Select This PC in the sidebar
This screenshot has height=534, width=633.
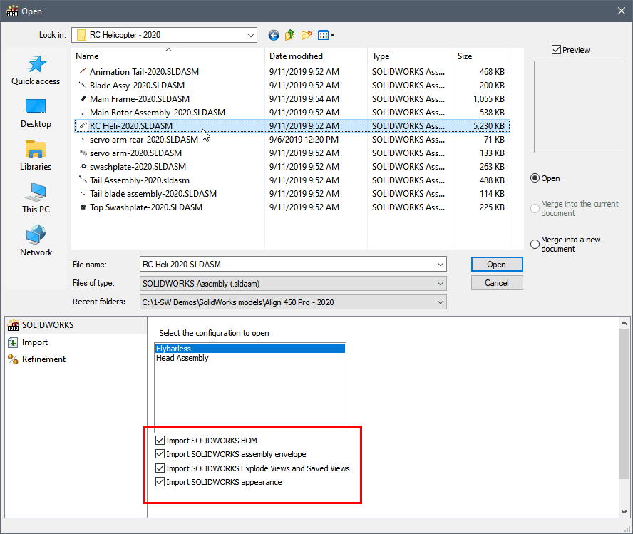pos(36,199)
